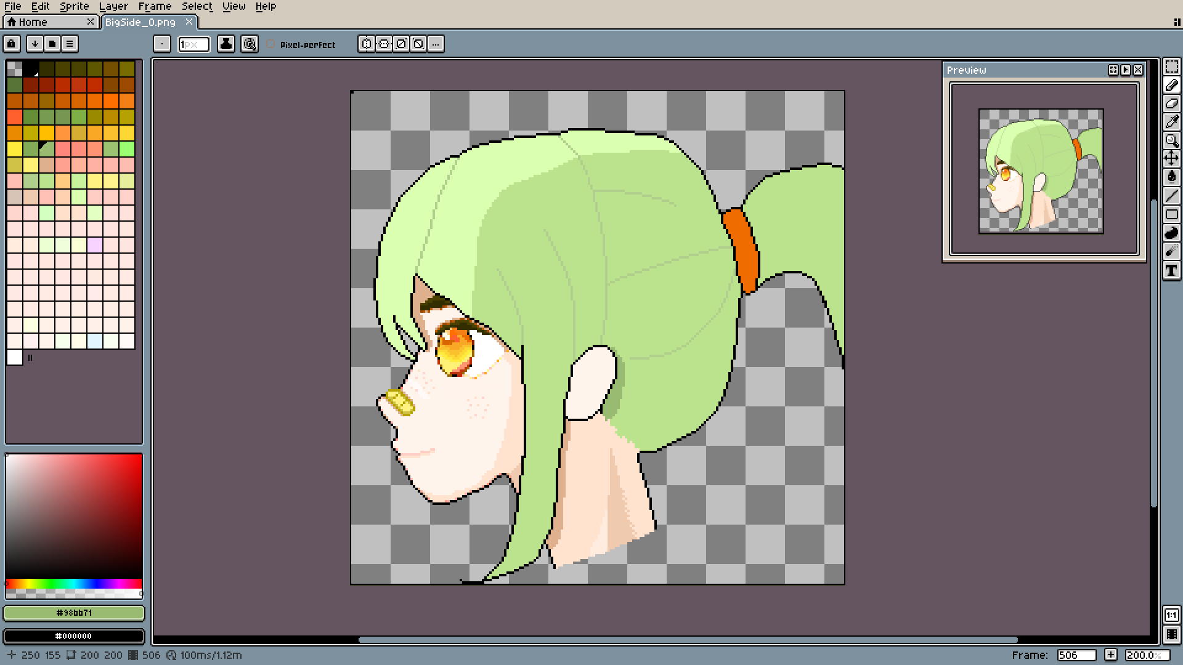The image size is (1183, 665).
Task: Activate the Zoom magnifier tool
Action: (x=1171, y=140)
